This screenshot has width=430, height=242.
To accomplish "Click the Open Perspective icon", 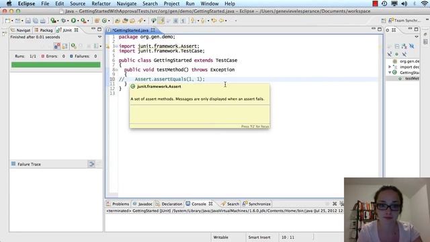I will coord(384,21).
